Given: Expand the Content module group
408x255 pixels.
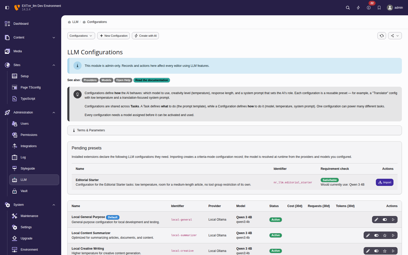Looking at the screenshot, I should 31,37.
